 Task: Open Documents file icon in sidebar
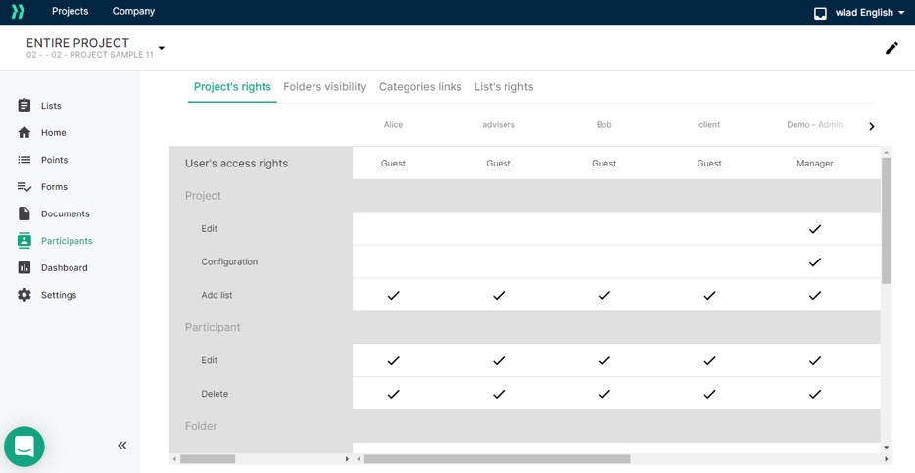24,213
